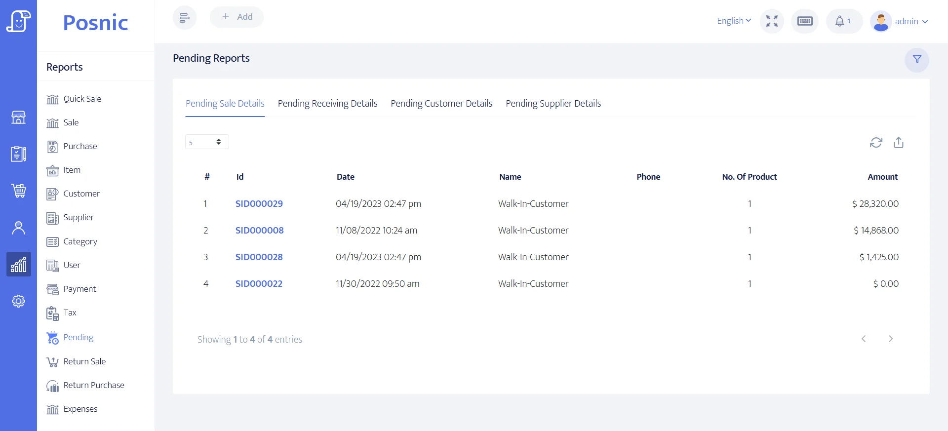Open the settings gear in sidebar
The image size is (948, 431).
point(19,301)
